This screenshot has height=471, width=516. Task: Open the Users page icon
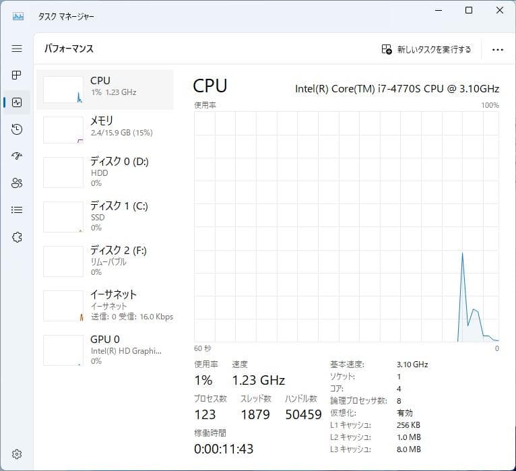tap(17, 183)
